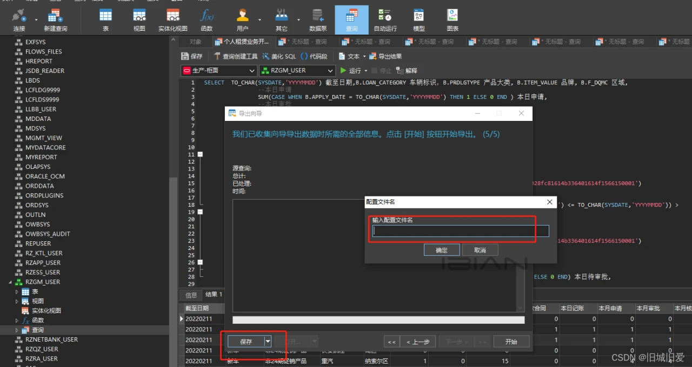The width and height of the screenshot is (692, 367).
Task: Switch to the 对象 tab
Action: tap(196, 42)
